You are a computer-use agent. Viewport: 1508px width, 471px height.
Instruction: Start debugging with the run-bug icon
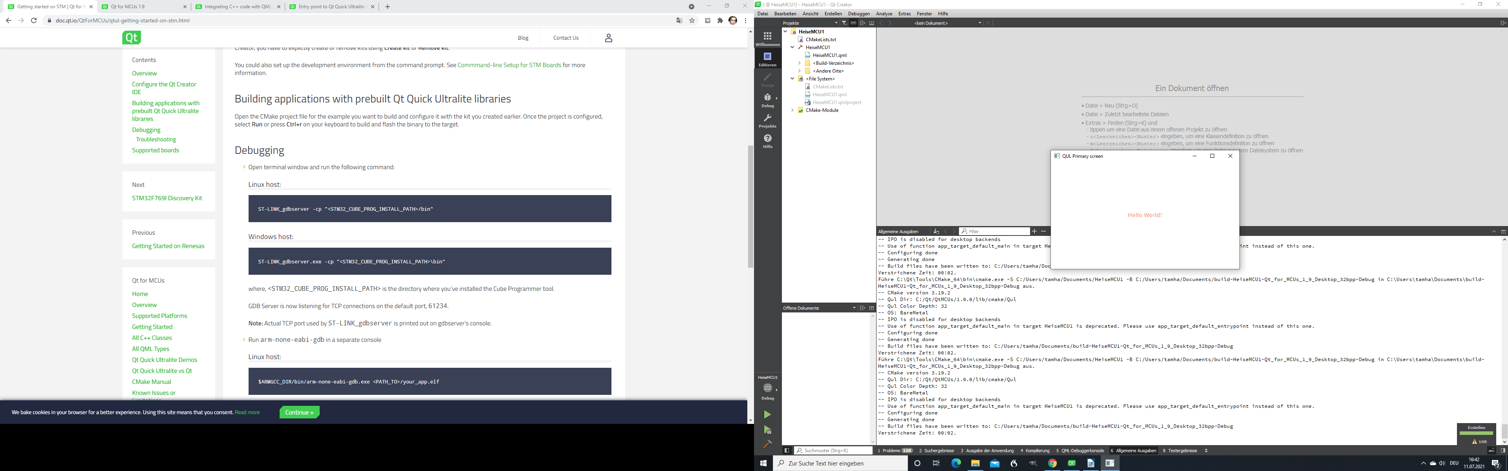click(767, 430)
